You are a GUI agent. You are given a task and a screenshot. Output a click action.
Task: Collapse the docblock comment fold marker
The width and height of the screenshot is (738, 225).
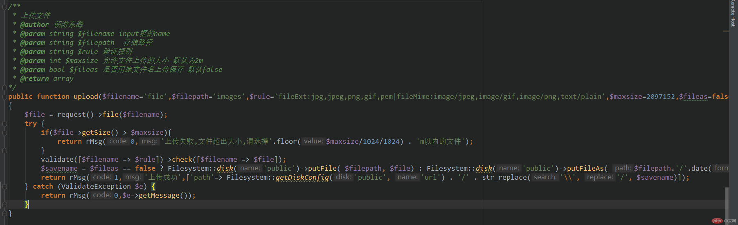tap(4, 7)
